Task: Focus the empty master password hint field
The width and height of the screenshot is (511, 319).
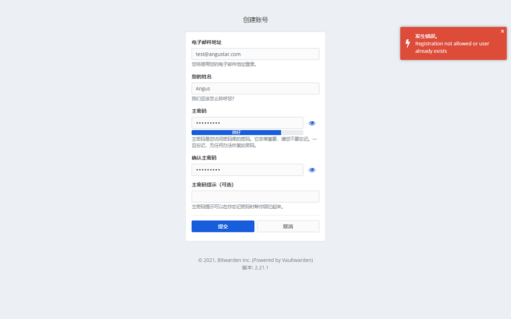Action: coord(255,197)
